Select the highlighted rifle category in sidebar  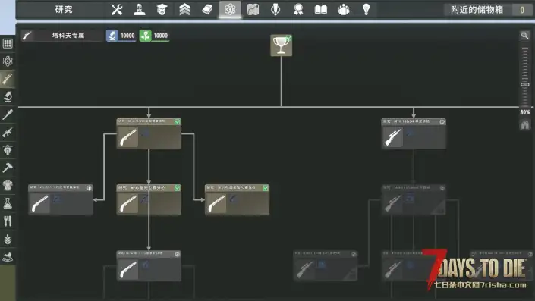8,79
